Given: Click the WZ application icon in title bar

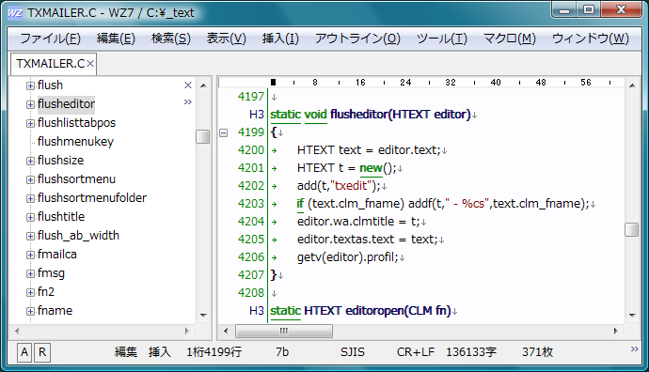Looking at the screenshot, I should [x=15, y=13].
